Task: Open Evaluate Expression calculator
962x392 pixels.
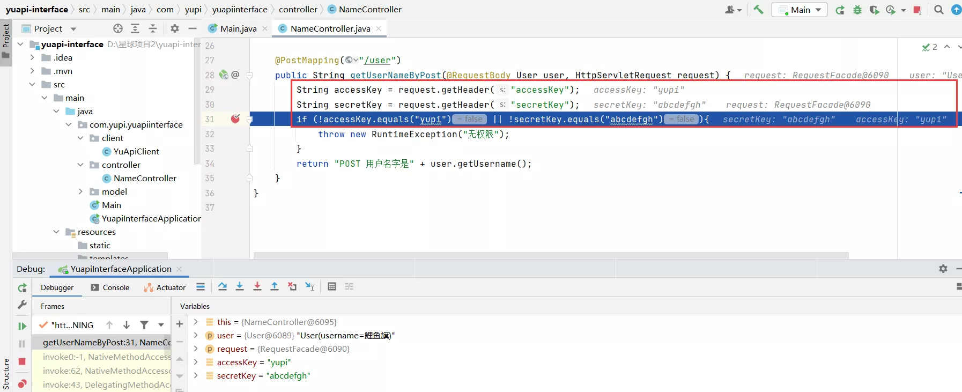Action: [x=332, y=287]
